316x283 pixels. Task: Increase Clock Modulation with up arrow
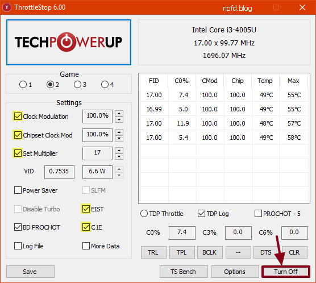click(x=119, y=113)
